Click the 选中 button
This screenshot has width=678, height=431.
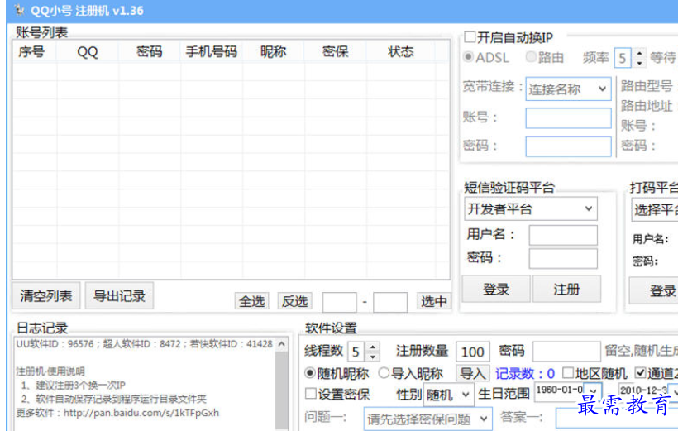(434, 301)
